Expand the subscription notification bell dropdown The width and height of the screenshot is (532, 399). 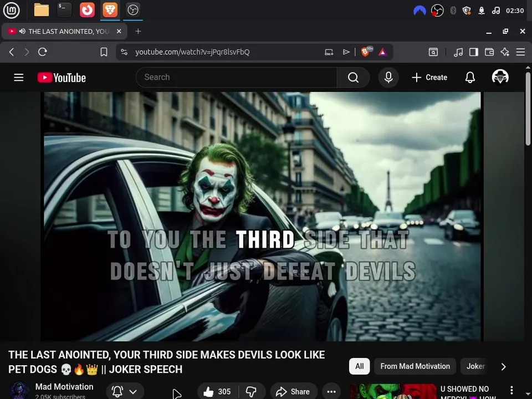click(x=125, y=392)
